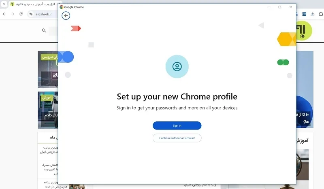Click the Google Chrome logo in title bar

click(62, 7)
